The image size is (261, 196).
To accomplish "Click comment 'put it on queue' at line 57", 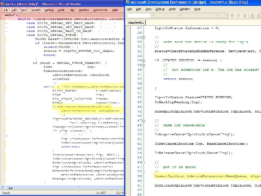I will coord(179,167).
